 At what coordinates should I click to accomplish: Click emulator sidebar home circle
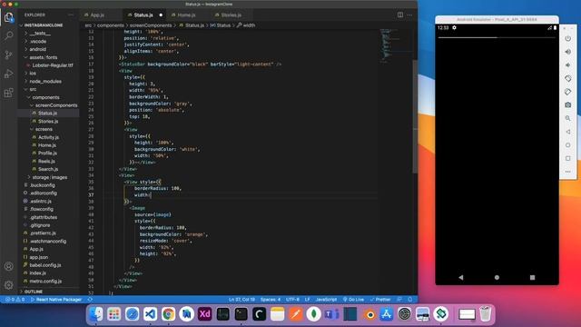(567, 145)
